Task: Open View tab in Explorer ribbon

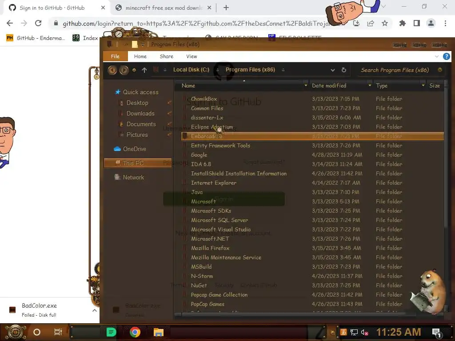Action: coord(192,56)
